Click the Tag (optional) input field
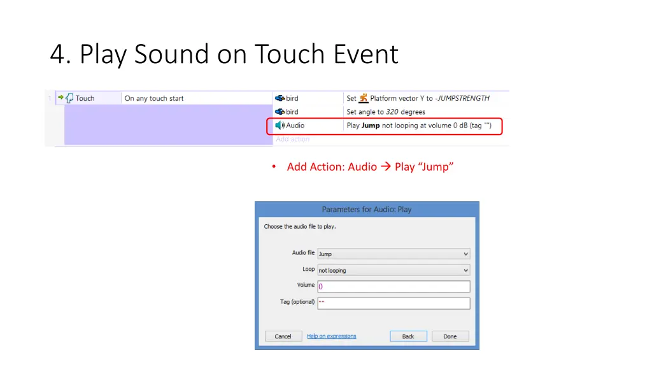The height and width of the screenshot is (367, 652). 393,303
